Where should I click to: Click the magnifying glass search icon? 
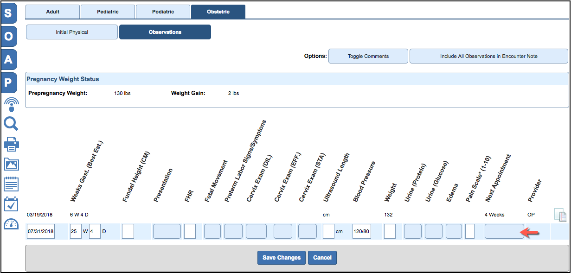tap(11, 124)
